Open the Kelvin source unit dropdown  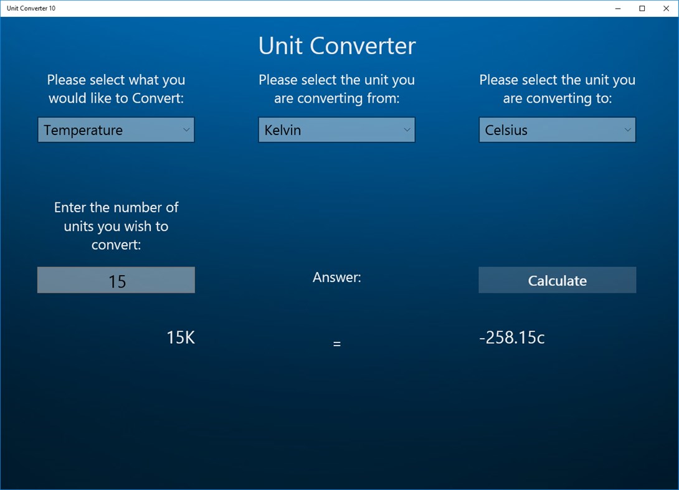coord(336,130)
